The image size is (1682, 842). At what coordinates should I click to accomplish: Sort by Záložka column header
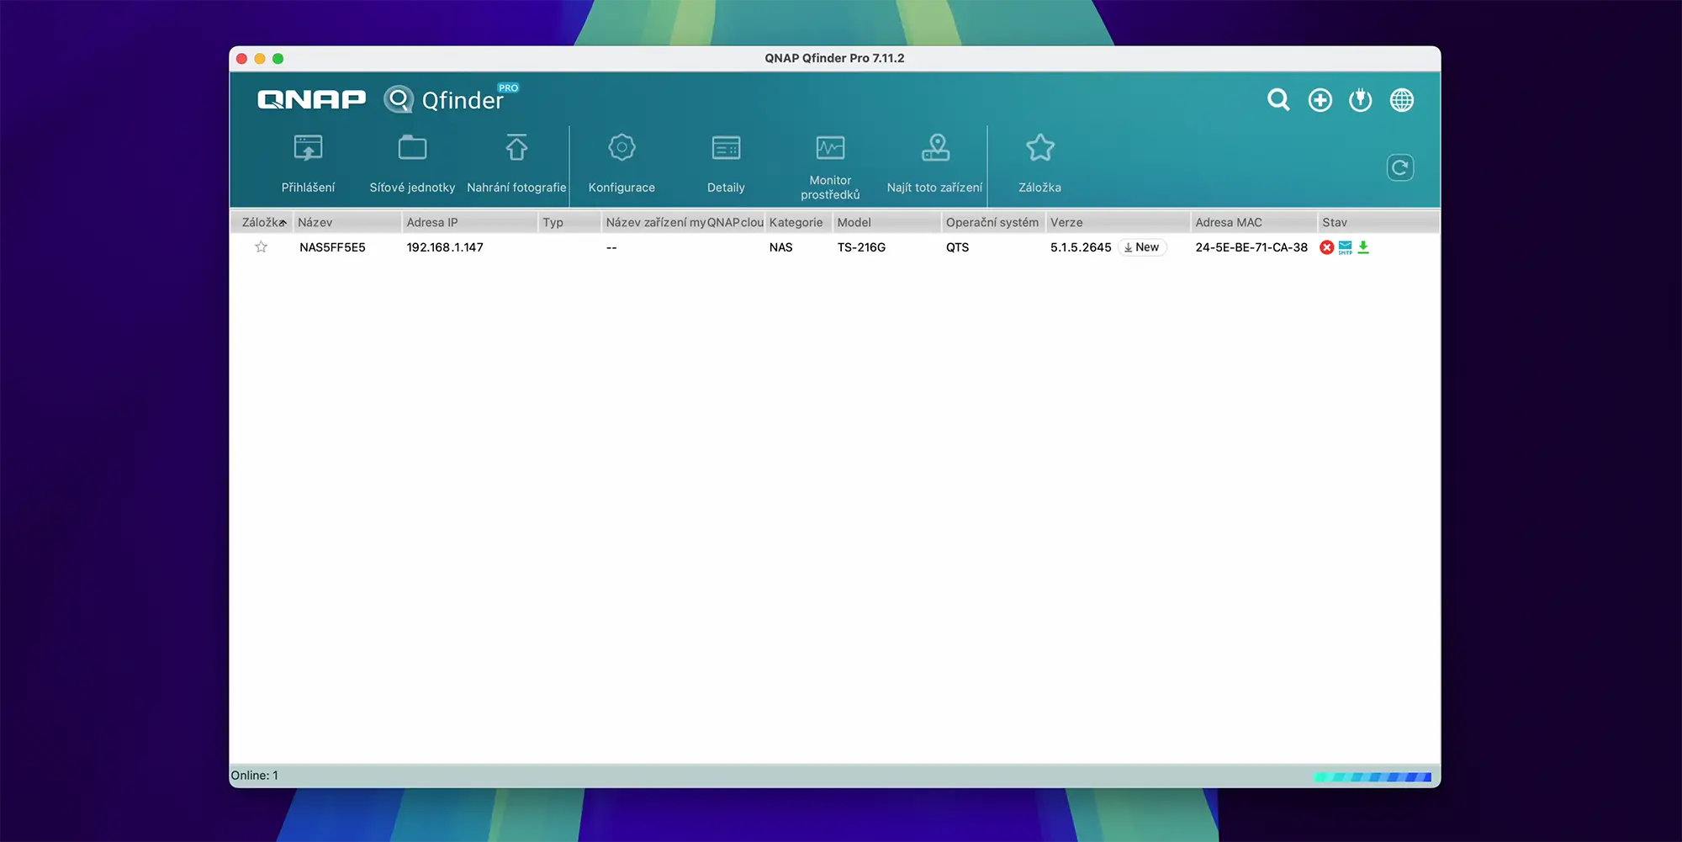pos(262,223)
